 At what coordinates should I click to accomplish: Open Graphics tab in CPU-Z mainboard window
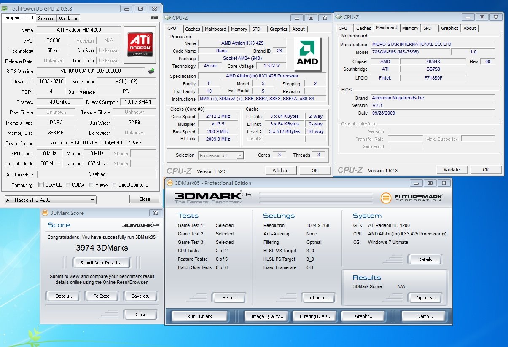click(x=450, y=28)
